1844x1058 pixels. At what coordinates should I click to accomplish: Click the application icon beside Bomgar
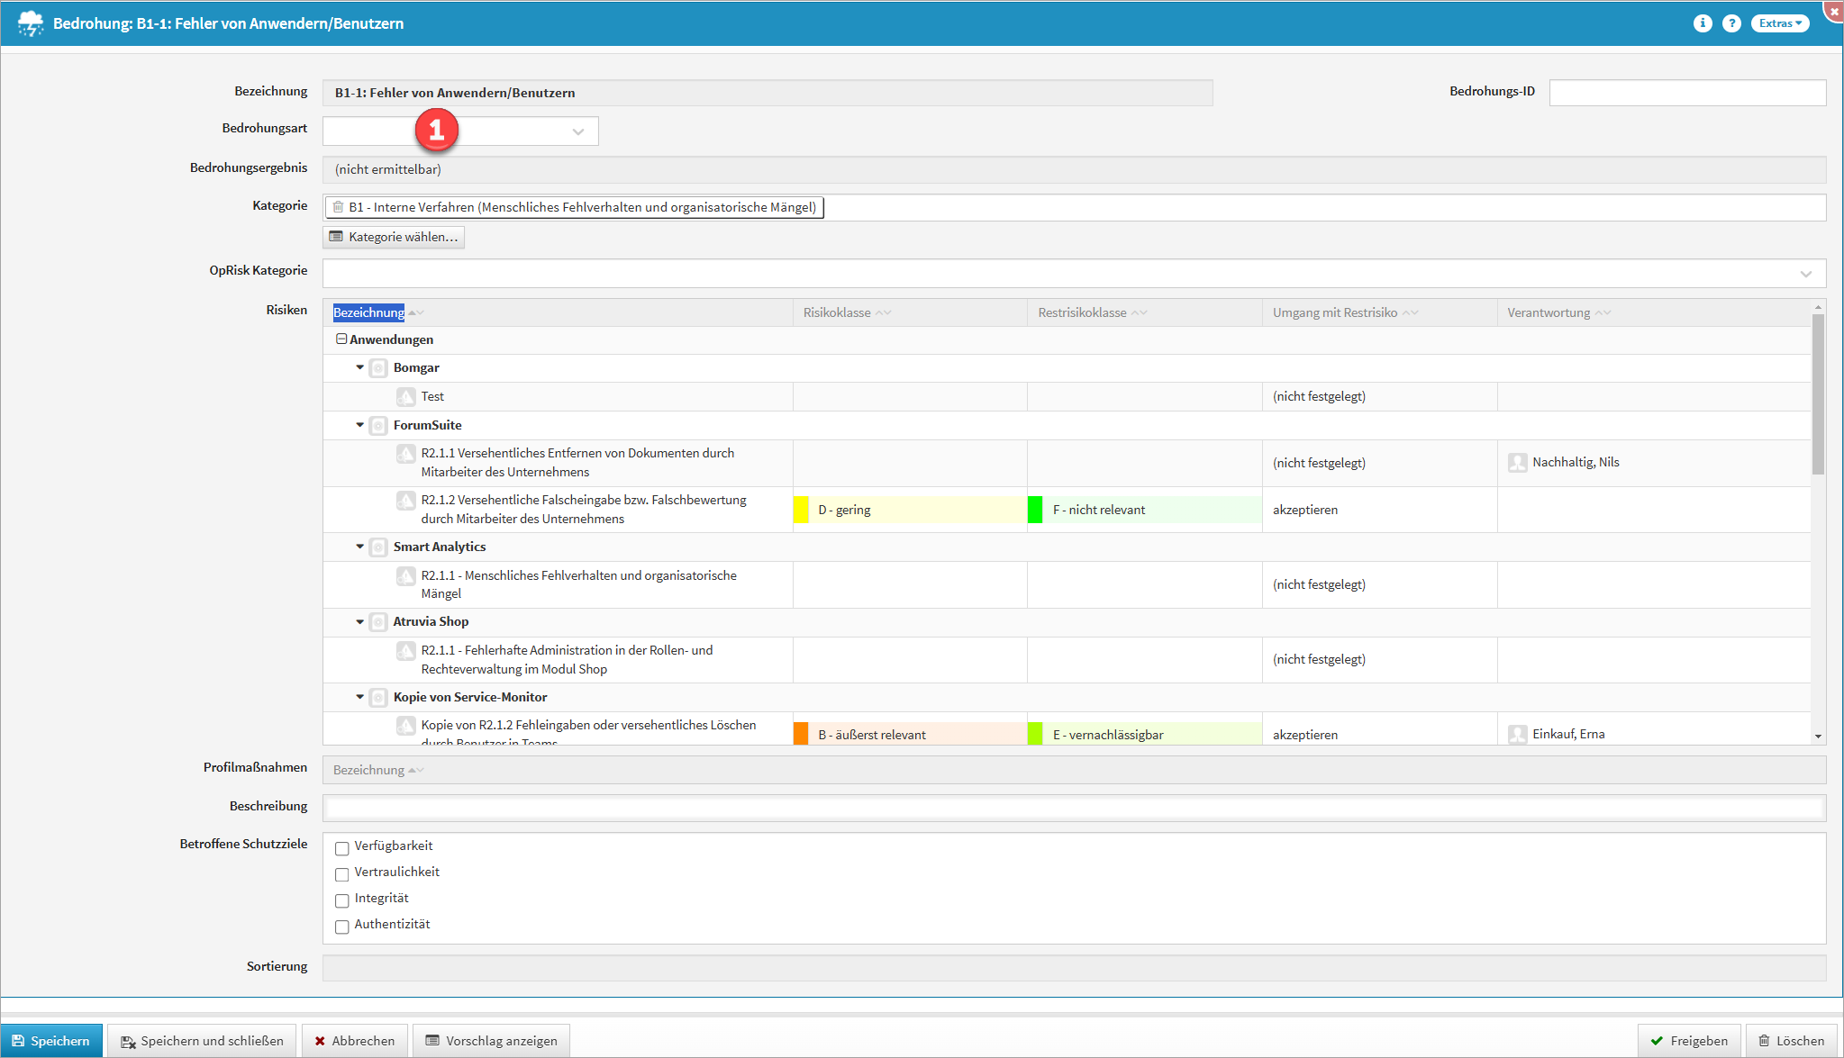click(378, 368)
